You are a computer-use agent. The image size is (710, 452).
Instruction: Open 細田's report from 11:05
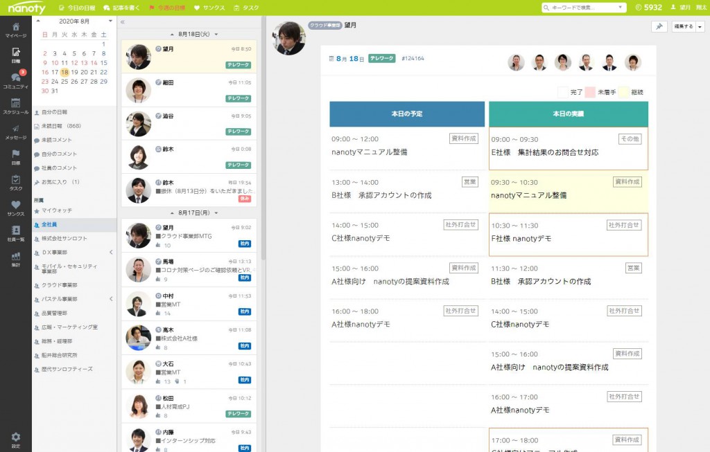(x=189, y=91)
